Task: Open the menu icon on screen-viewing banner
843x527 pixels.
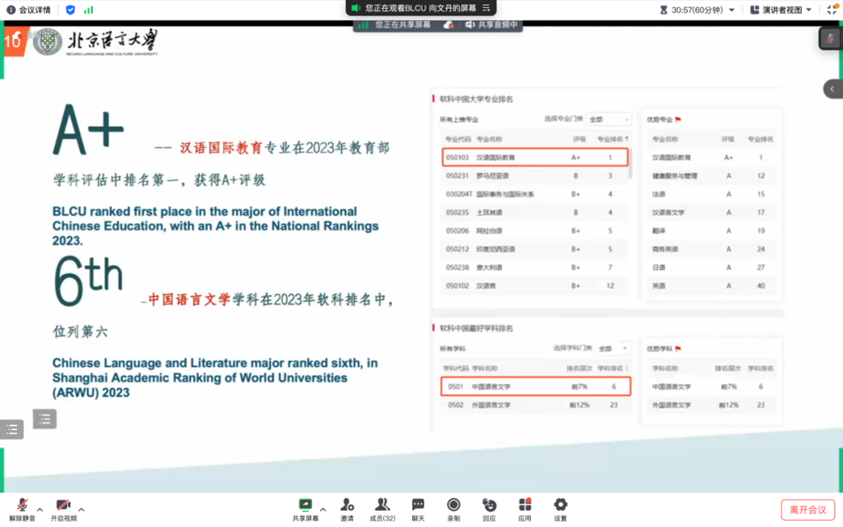Action: (x=486, y=8)
